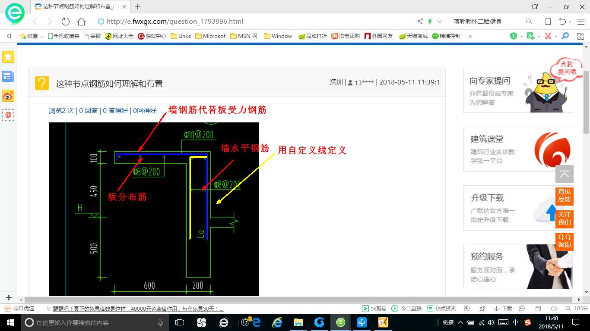The height and width of the screenshot is (331, 590).
Task: Open the 建筑课堂 panel
Action: click(518, 149)
